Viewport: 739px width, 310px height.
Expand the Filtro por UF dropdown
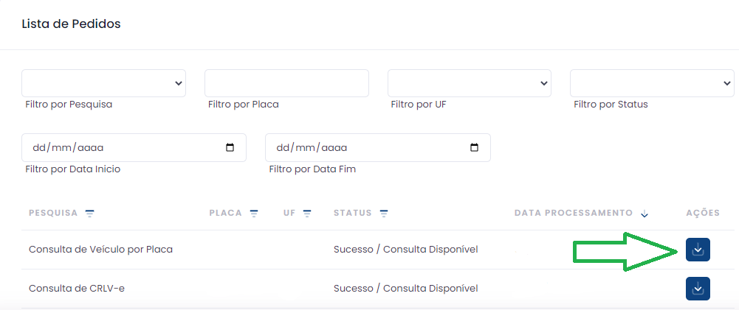470,83
